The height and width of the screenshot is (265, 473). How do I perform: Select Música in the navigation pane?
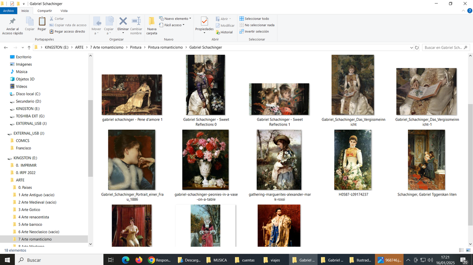21,72
